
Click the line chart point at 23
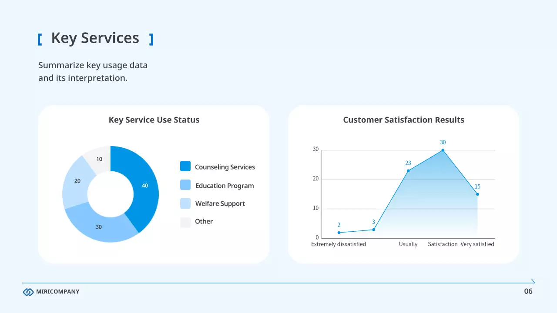point(408,171)
